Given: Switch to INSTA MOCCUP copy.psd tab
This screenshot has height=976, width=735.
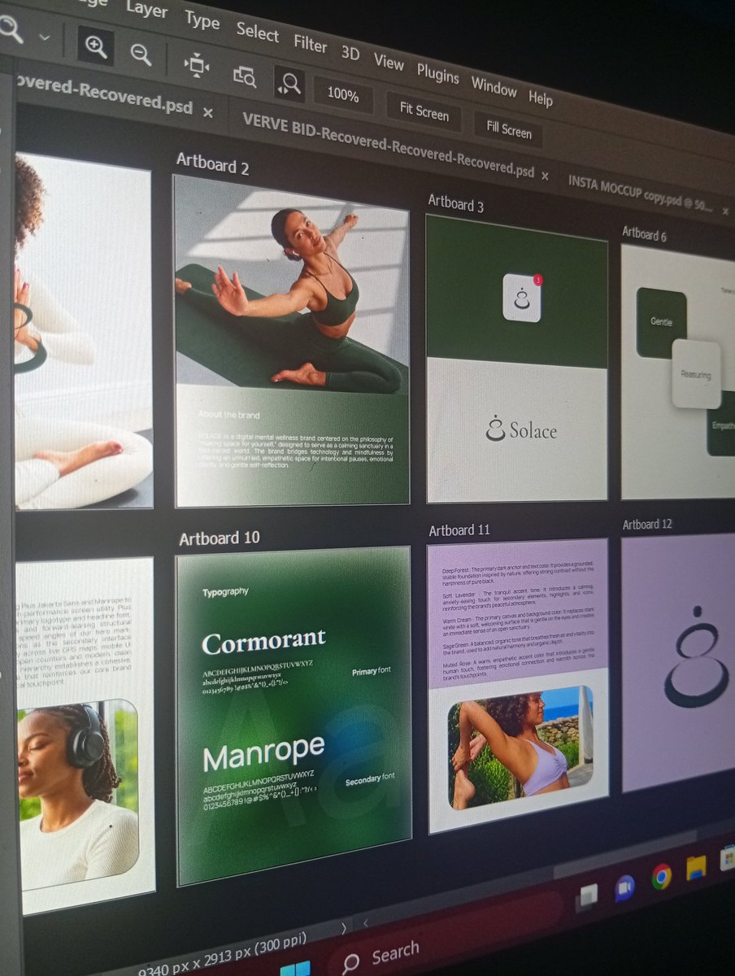Looking at the screenshot, I should [641, 194].
